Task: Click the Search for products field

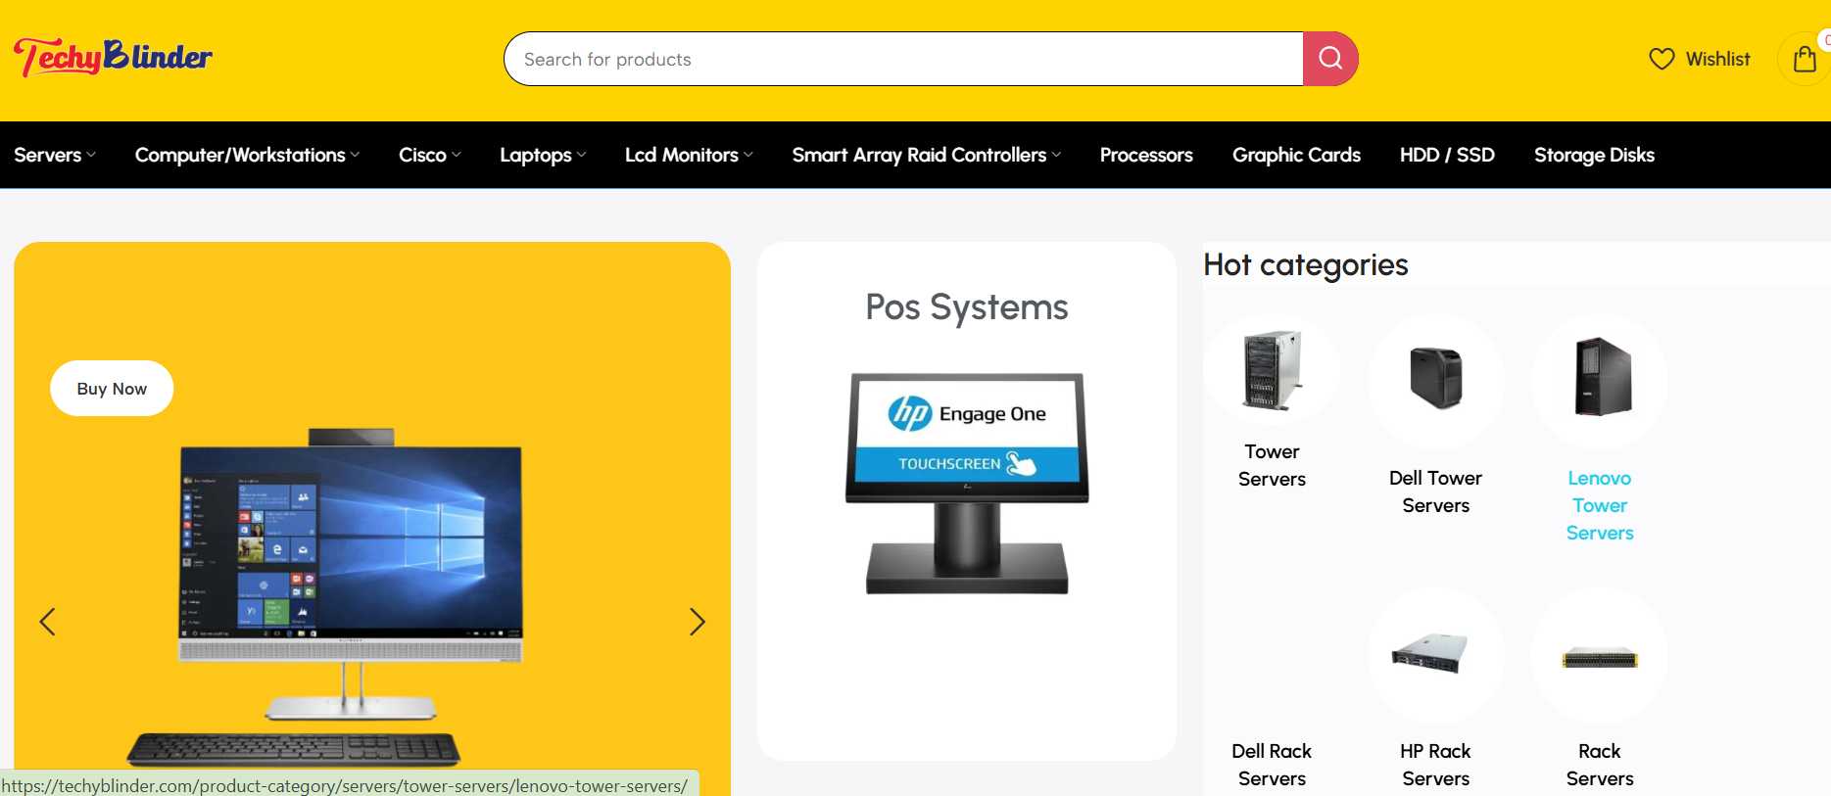Action: point(901,59)
